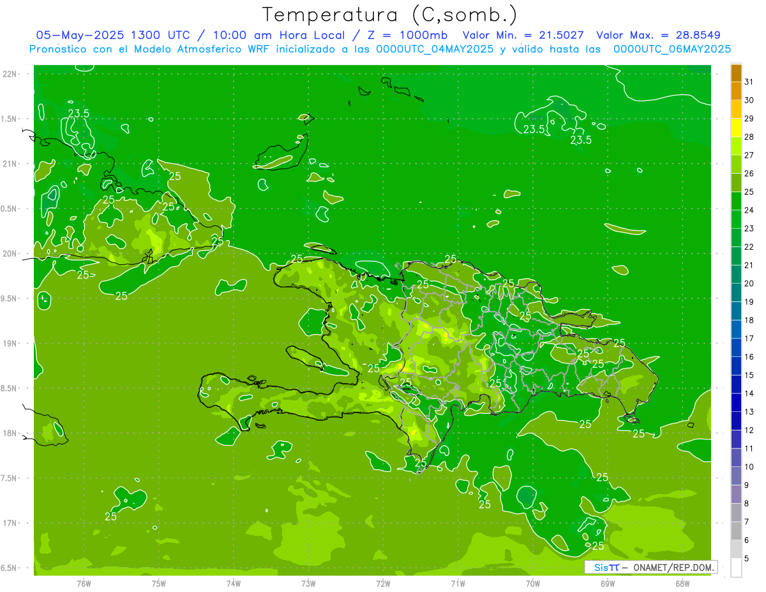Viewport: 766px width, 592px height.
Task: Click the color scale label 24
Action: click(x=749, y=210)
